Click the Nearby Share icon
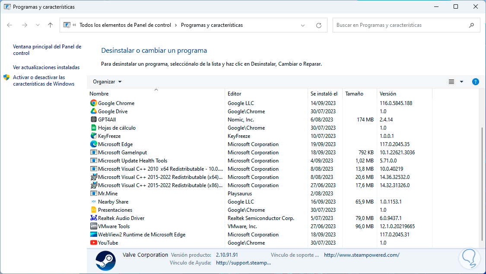The height and width of the screenshot is (274, 486). [x=94, y=201]
